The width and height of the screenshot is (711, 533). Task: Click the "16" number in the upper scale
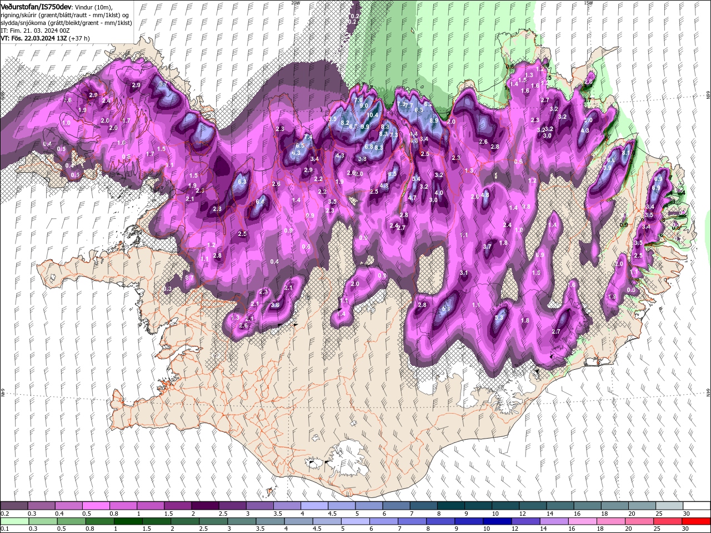click(577, 514)
